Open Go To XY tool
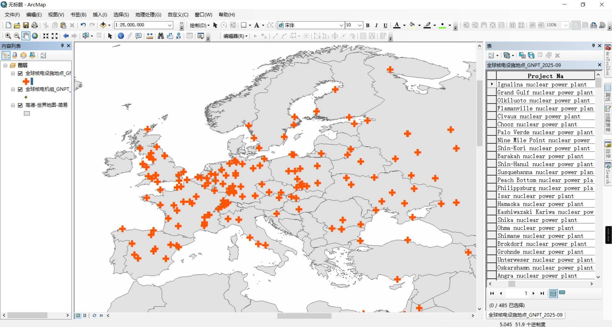 [178, 36]
